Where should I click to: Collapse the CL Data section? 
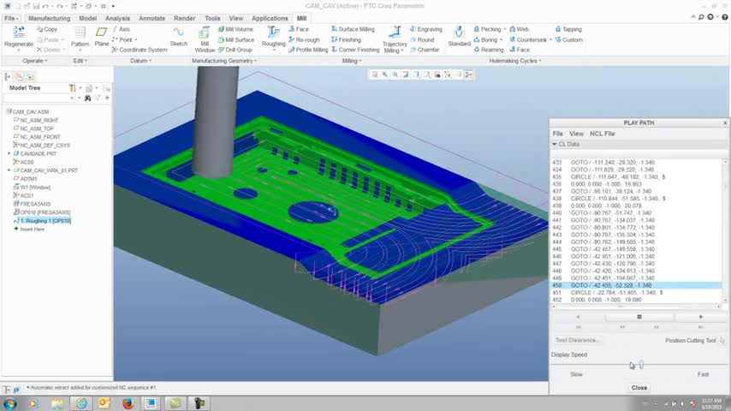click(554, 145)
